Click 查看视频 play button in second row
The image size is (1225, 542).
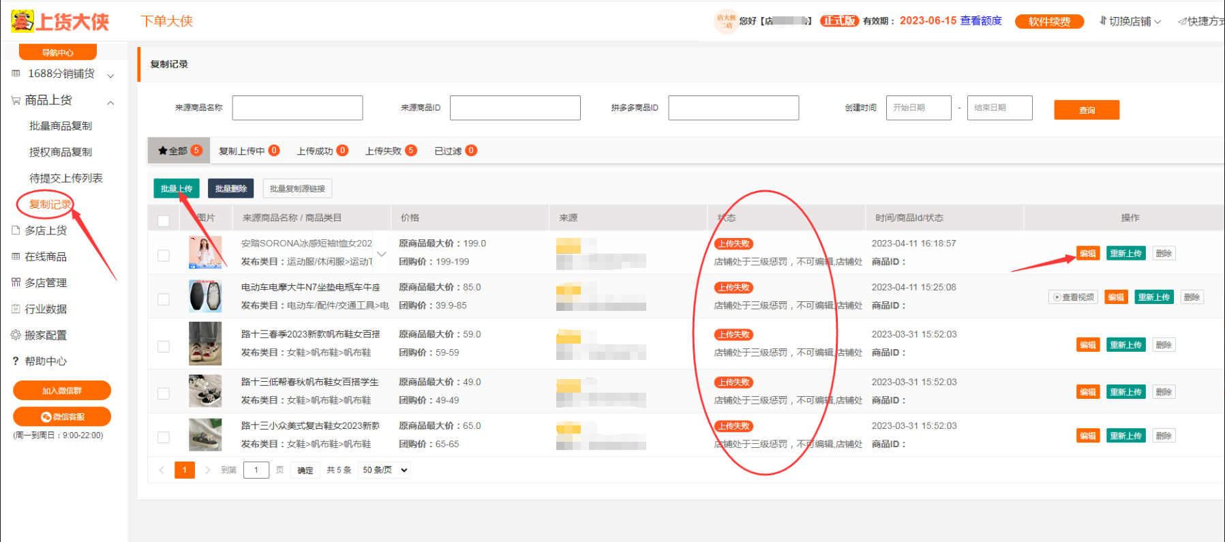(x=1073, y=297)
